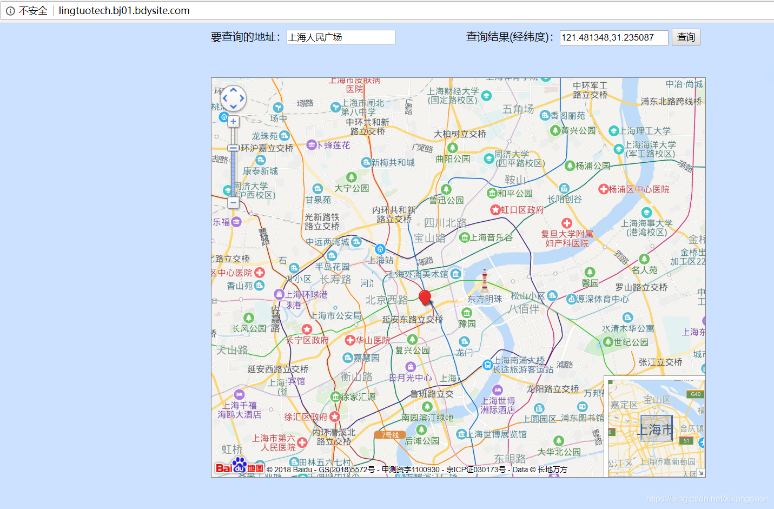Click the 长途旅游客运站 bus icon
This screenshot has width=774, height=509.
click(x=487, y=365)
